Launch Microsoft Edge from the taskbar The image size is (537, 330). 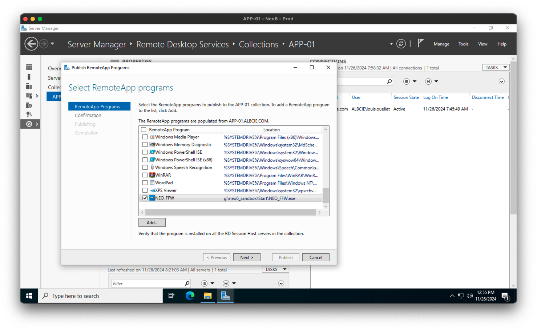tap(189, 296)
